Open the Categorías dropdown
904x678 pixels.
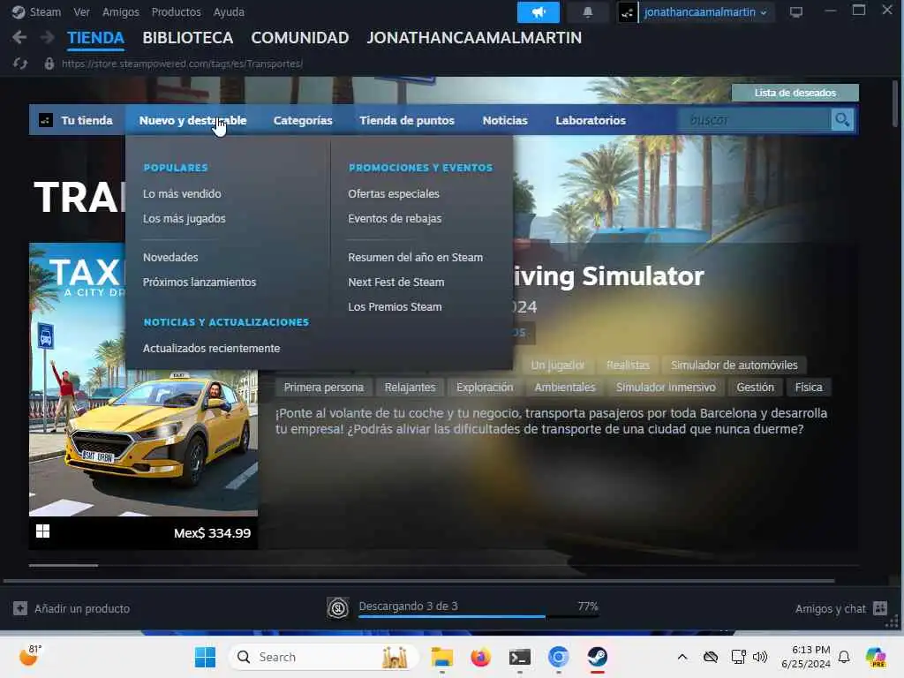[x=303, y=120]
